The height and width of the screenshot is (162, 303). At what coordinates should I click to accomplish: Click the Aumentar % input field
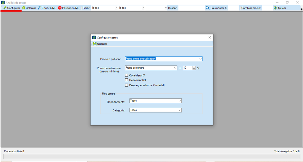(234, 8)
